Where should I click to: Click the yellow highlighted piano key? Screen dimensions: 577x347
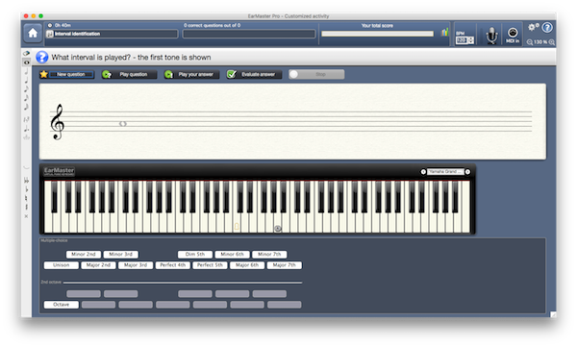(237, 225)
